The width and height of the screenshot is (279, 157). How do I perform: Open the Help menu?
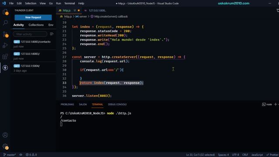[81, 3]
